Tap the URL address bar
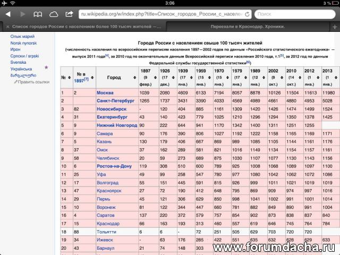 pos(159,14)
